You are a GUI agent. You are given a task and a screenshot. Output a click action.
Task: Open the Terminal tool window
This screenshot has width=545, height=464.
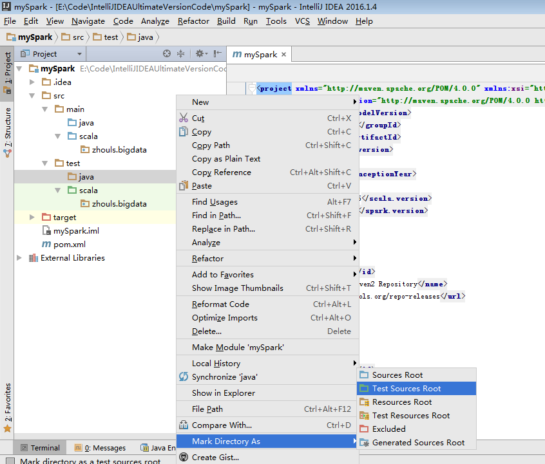(40, 448)
